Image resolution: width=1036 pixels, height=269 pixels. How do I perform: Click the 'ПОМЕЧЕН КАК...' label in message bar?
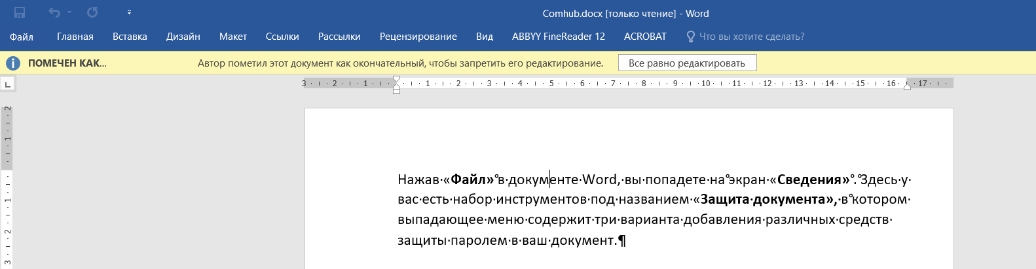[x=67, y=63]
